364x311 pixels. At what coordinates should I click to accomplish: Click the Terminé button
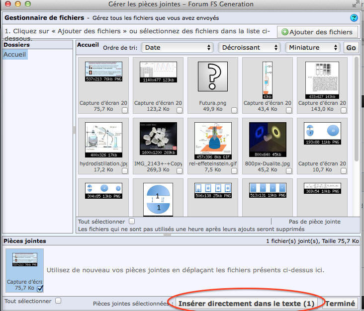[x=340, y=304]
